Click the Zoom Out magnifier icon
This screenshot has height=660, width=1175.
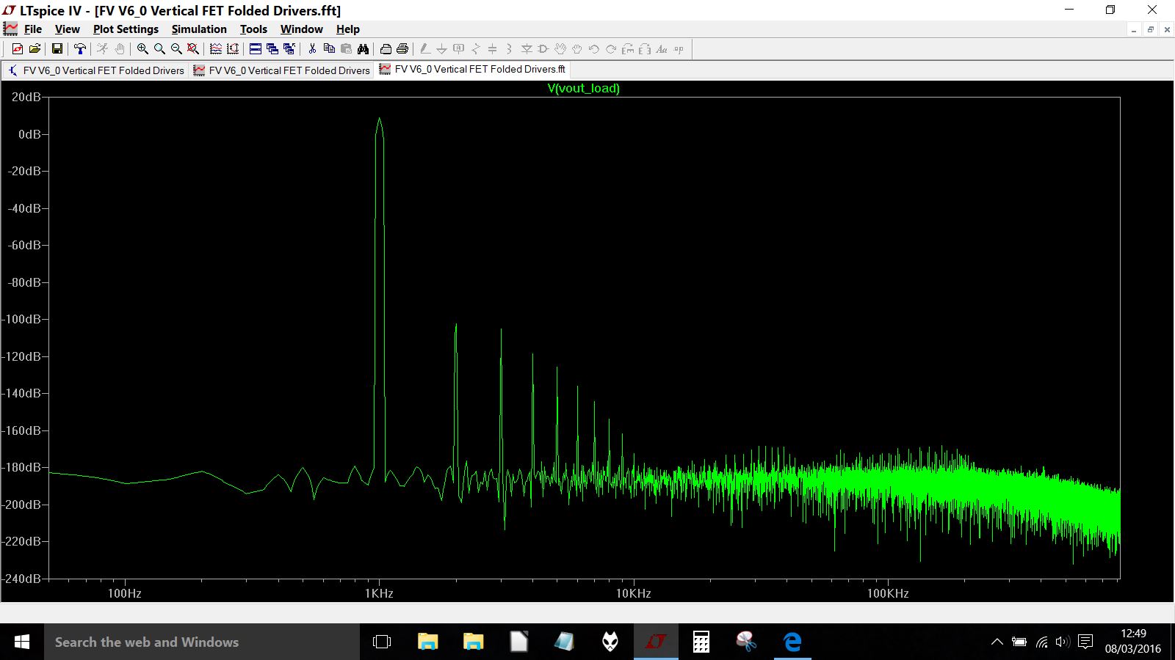(176, 49)
